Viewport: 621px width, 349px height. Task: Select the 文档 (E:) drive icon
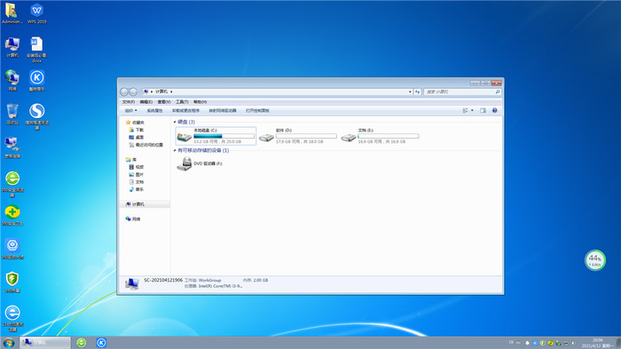pos(349,138)
